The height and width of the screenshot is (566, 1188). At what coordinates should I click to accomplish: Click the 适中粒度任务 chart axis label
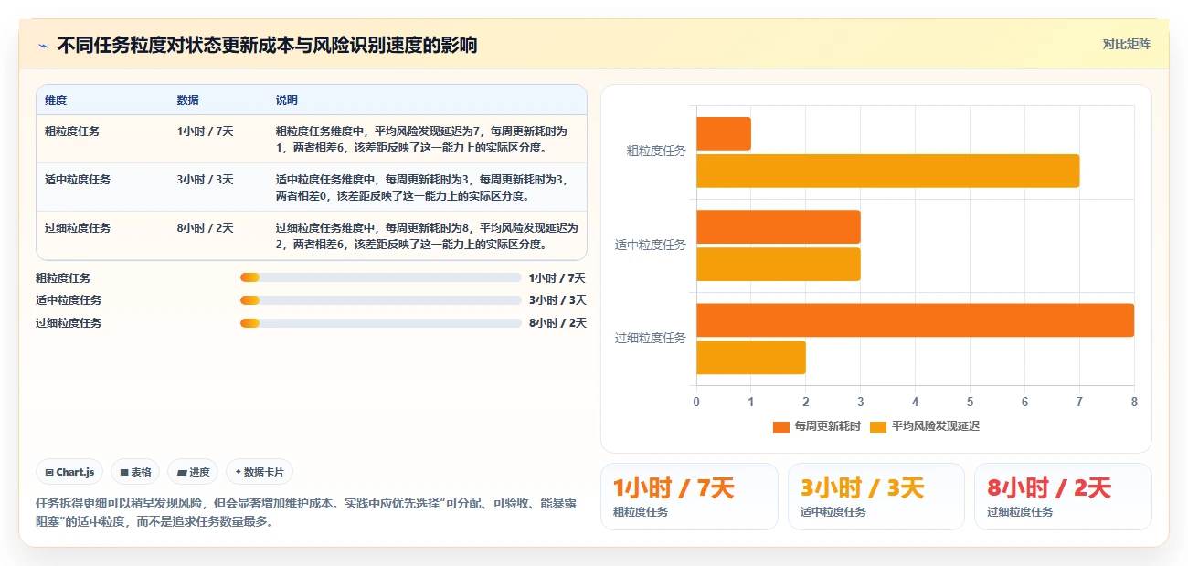pyautogui.click(x=651, y=245)
